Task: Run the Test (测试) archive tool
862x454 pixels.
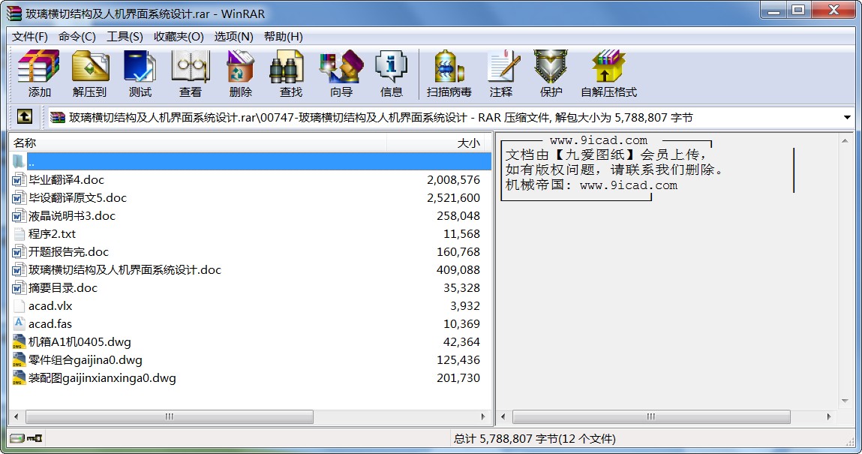Action: point(140,68)
